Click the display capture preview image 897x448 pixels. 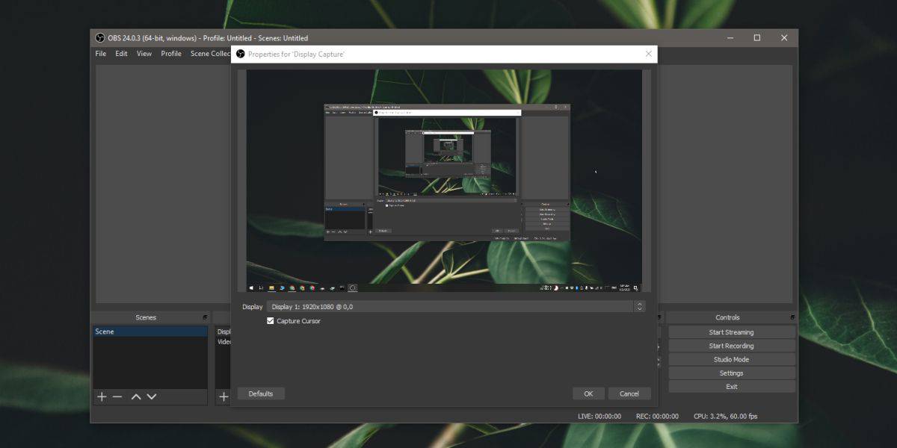[x=444, y=181]
